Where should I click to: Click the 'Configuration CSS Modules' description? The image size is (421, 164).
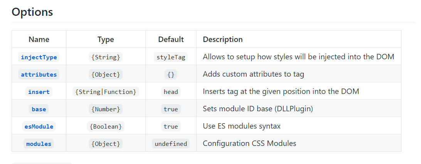click(x=249, y=144)
